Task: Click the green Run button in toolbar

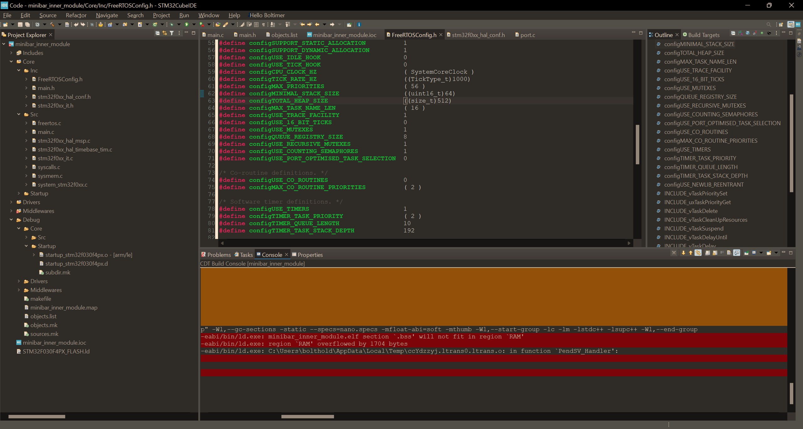Action: [x=187, y=24]
